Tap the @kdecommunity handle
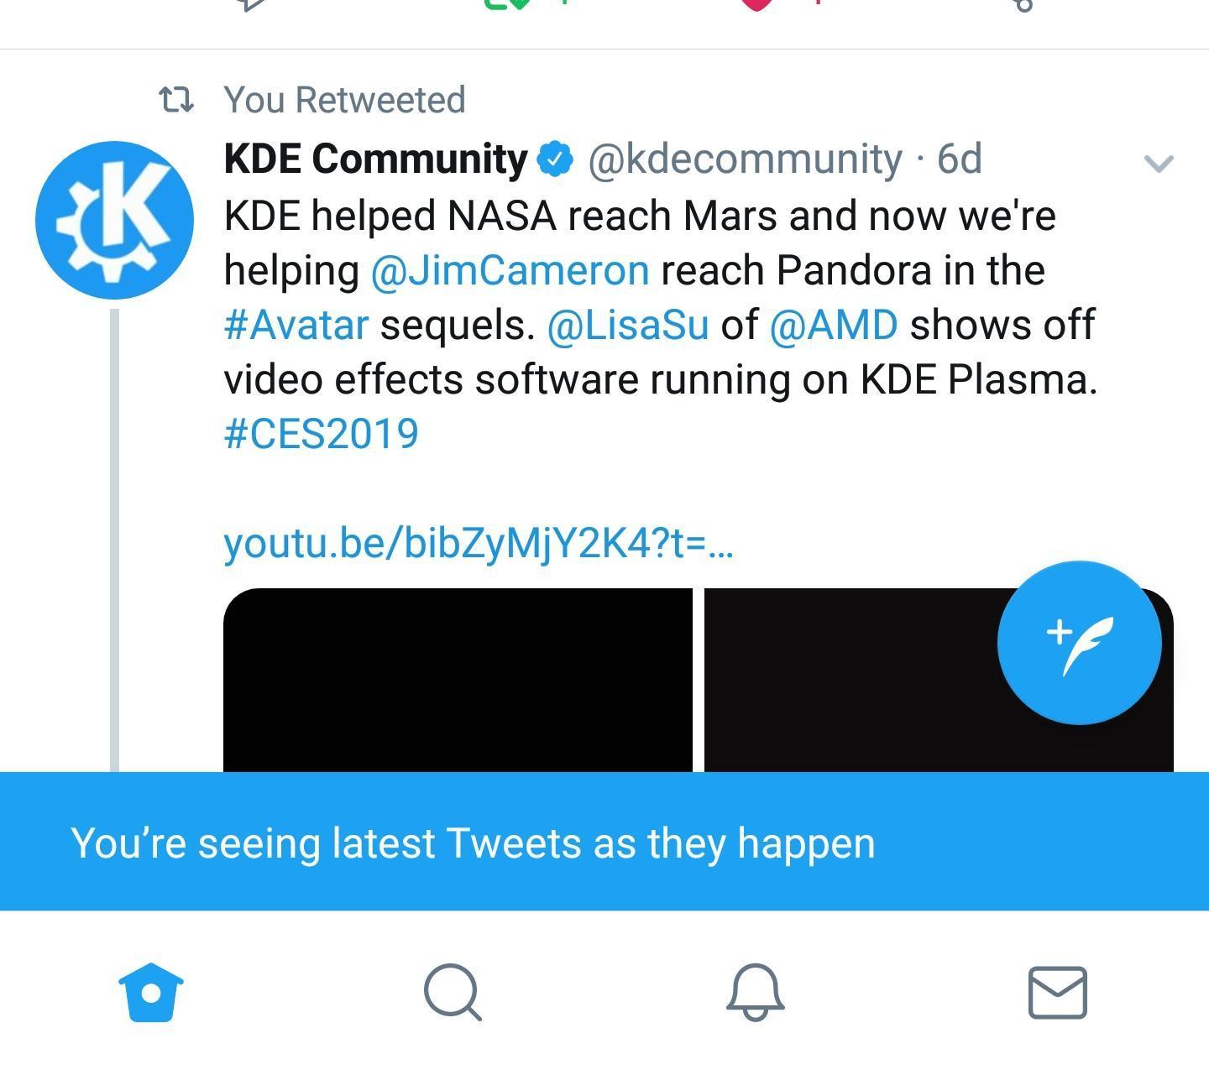Viewport: 1209px width, 1075px height. click(745, 159)
